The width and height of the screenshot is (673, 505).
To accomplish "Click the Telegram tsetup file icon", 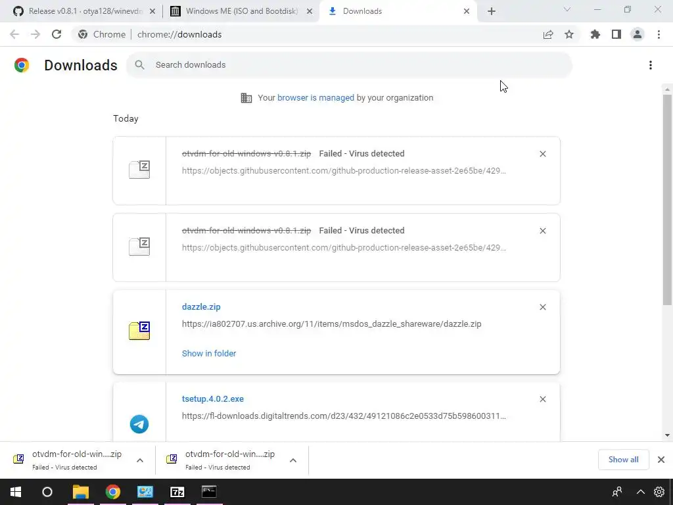I will pyautogui.click(x=139, y=424).
